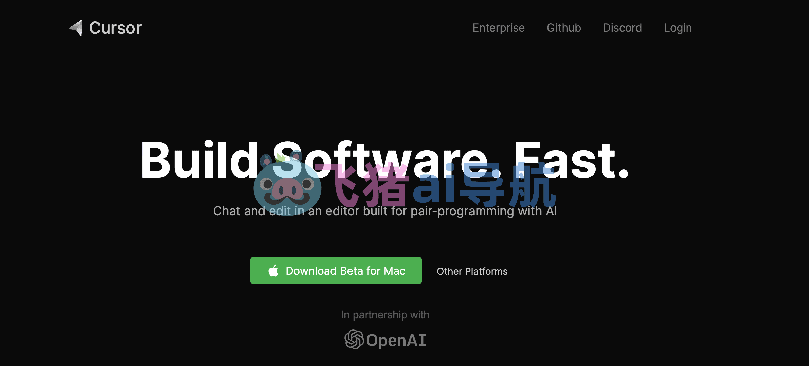Screen dimensions: 809x366
Task: Click the OpenAI wordmark text
Action: pyautogui.click(x=396, y=341)
